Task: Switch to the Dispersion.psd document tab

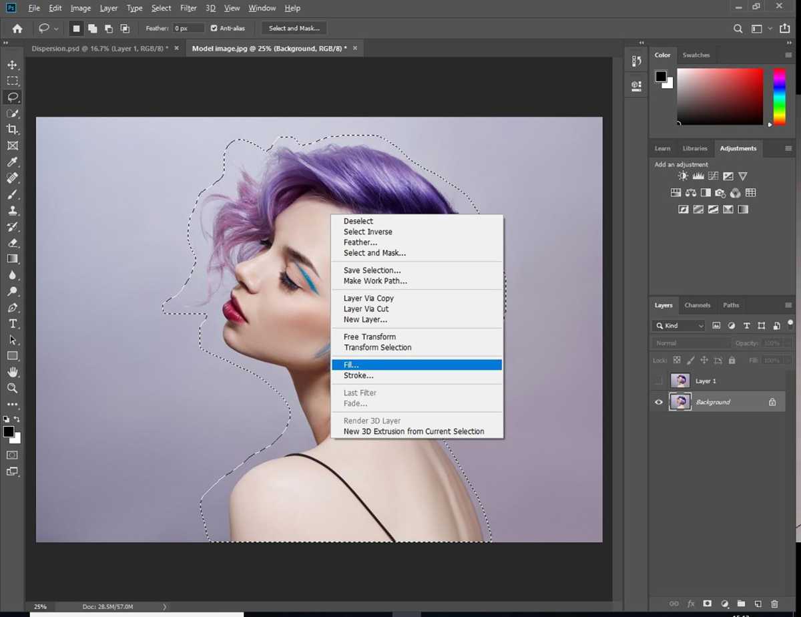Action: coord(93,48)
